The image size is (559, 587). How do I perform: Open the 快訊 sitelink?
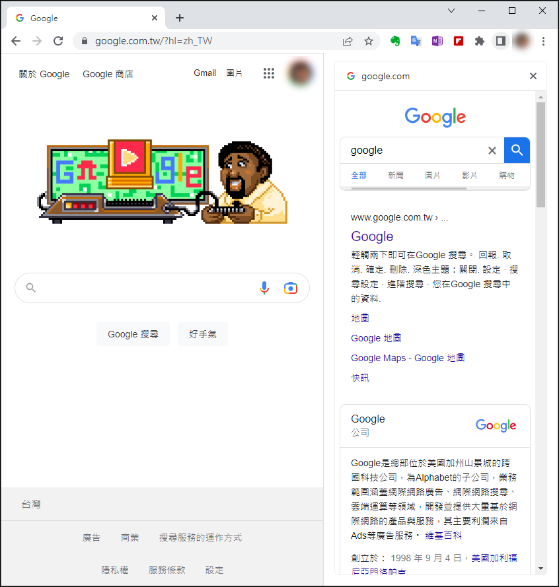[360, 378]
